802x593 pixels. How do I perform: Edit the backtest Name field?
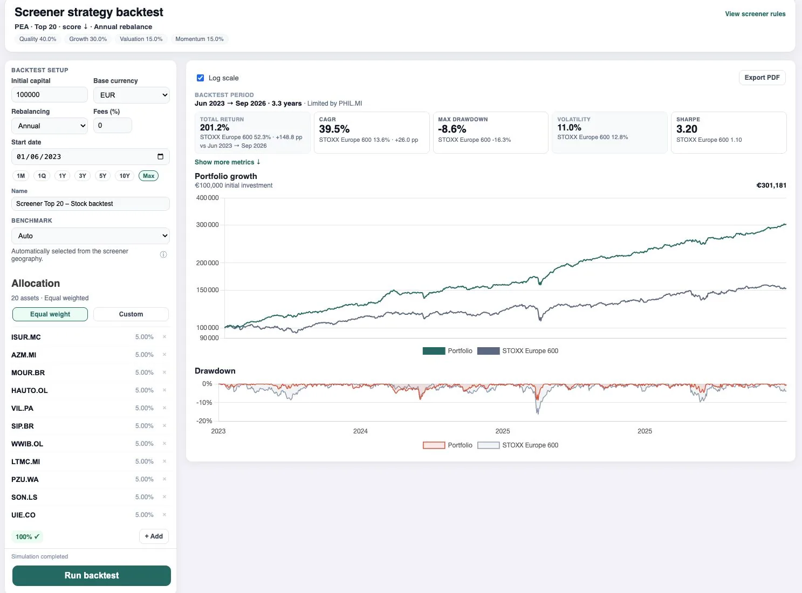91,204
